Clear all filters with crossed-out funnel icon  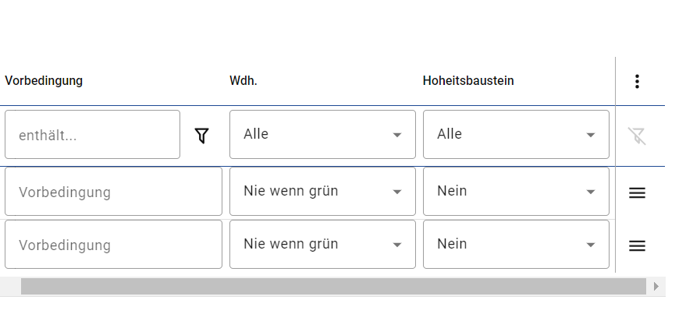637,136
